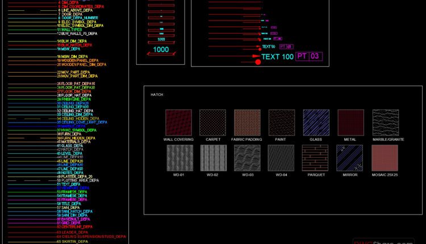
Task: Select the SANI_HATCH_DEPA label
Action: (x=77, y=212)
